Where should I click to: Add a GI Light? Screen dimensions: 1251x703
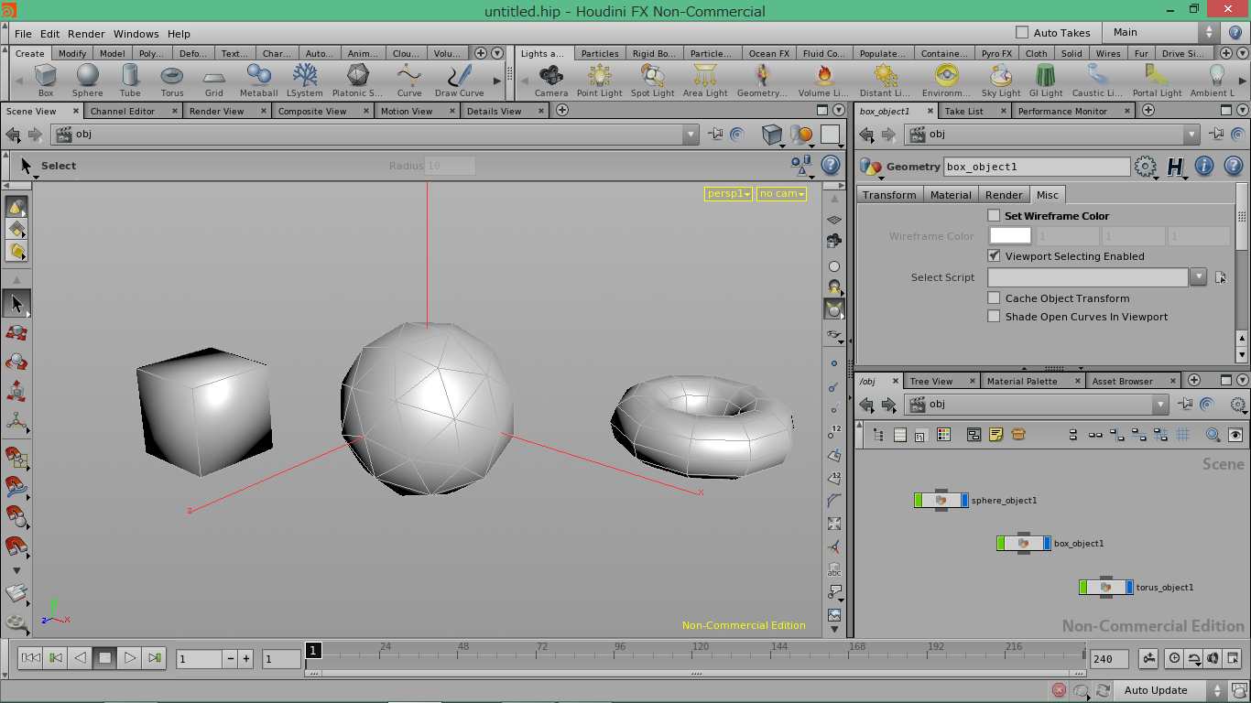point(1046,80)
